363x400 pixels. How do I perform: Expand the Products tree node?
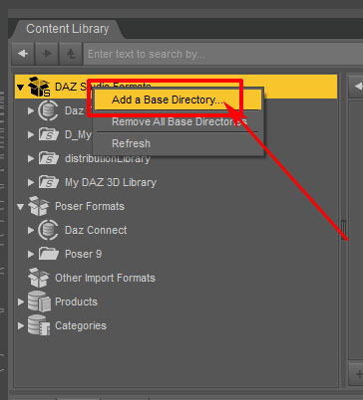(21, 301)
